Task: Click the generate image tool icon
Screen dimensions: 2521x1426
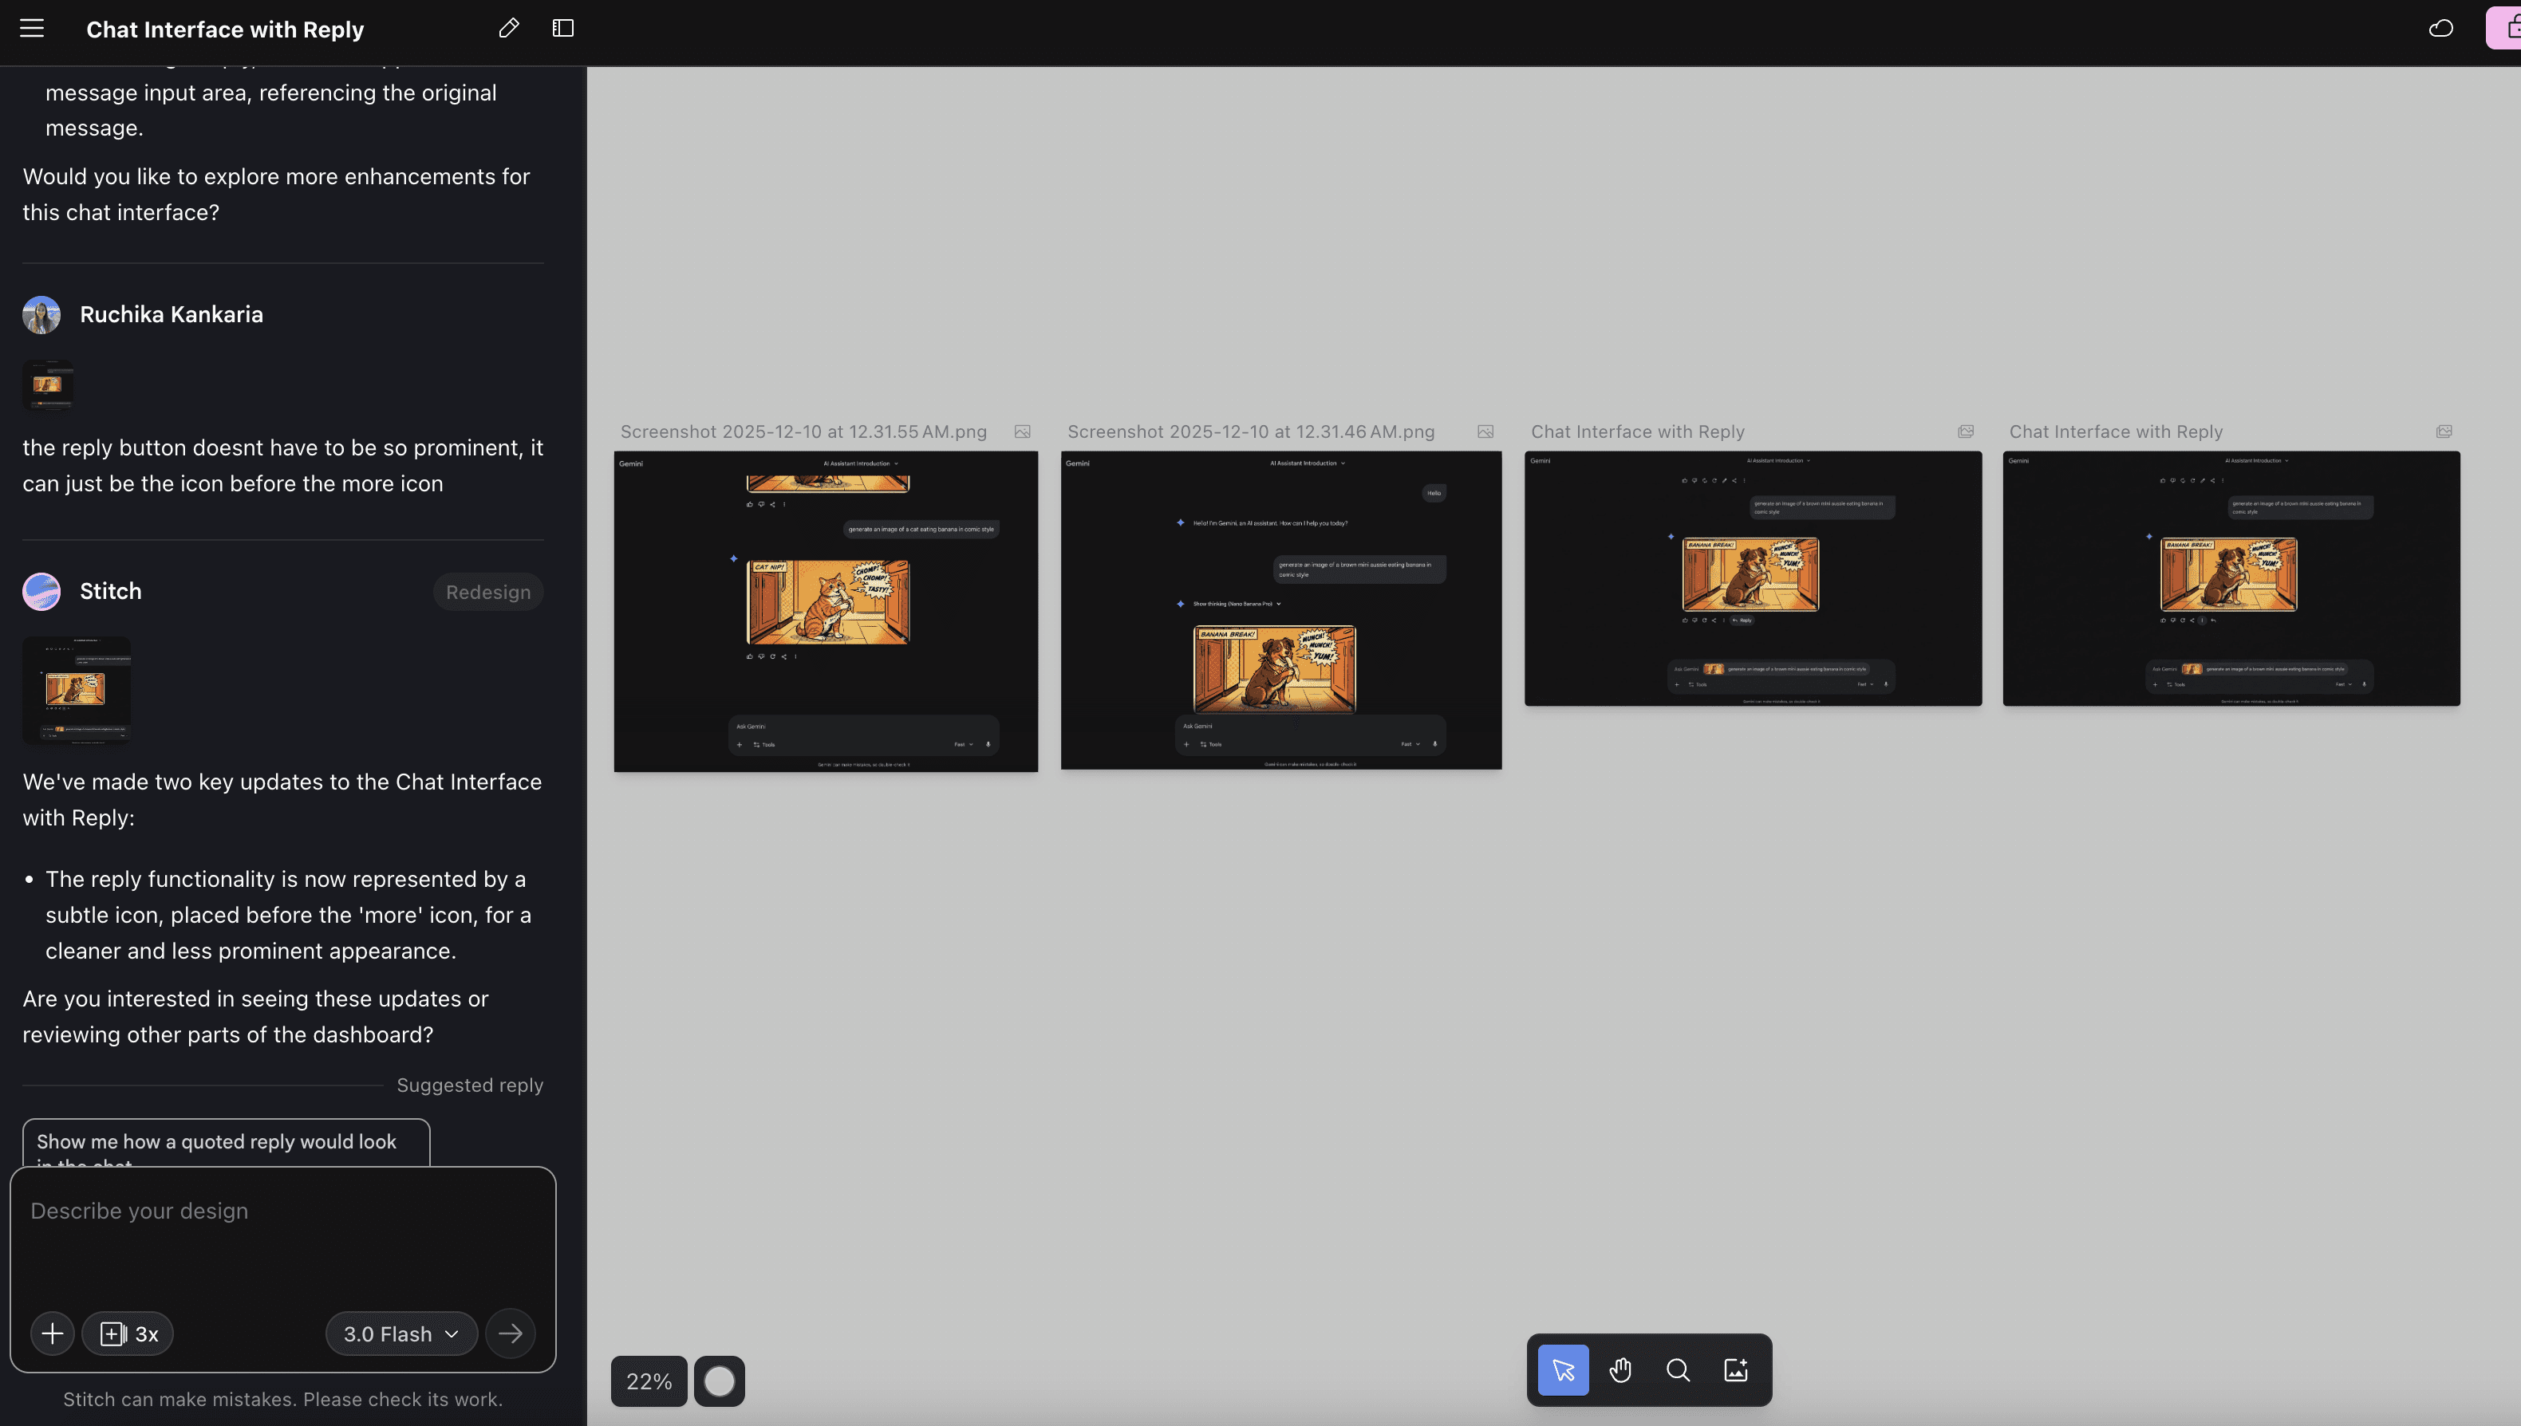Action: [1735, 1369]
